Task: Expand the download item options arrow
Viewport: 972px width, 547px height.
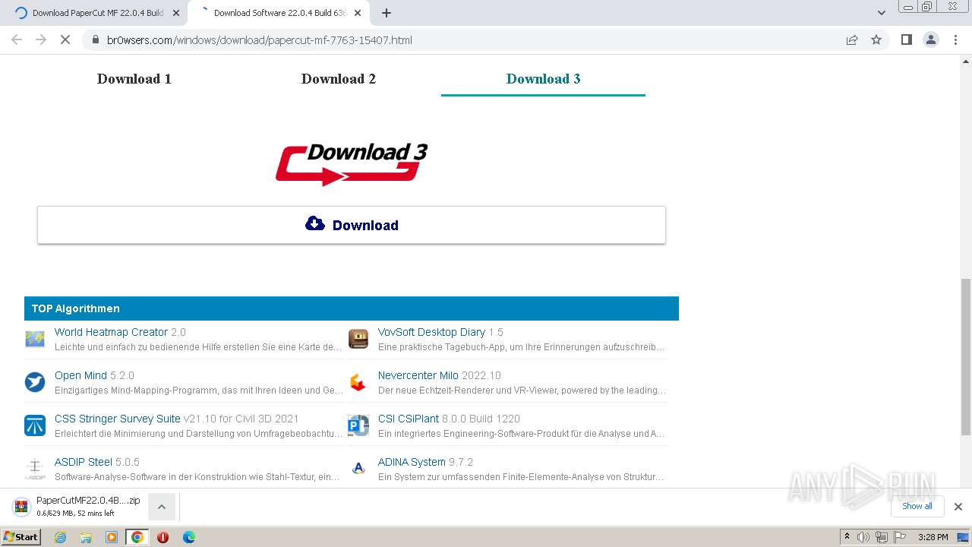Action: (x=162, y=507)
